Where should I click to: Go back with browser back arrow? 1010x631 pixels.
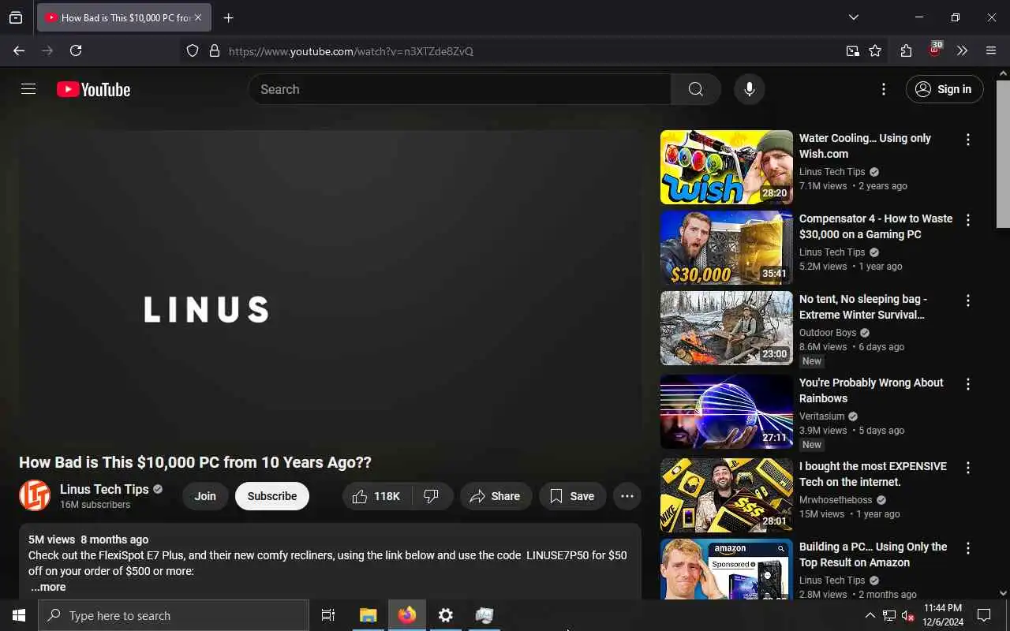(x=19, y=50)
